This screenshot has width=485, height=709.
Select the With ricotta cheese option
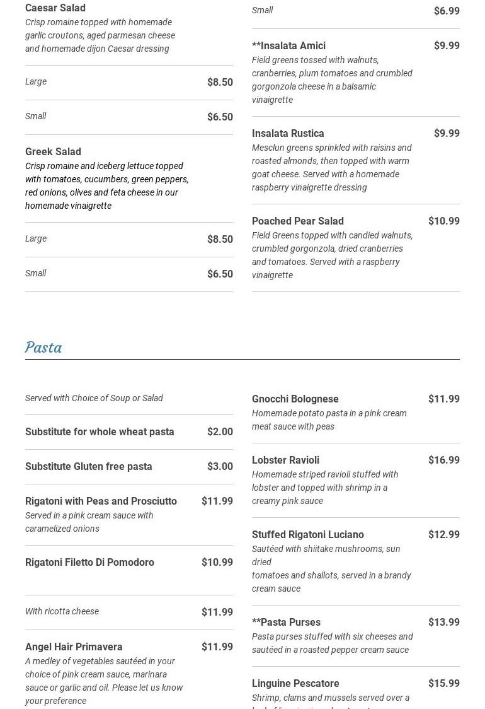tap(62, 611)
